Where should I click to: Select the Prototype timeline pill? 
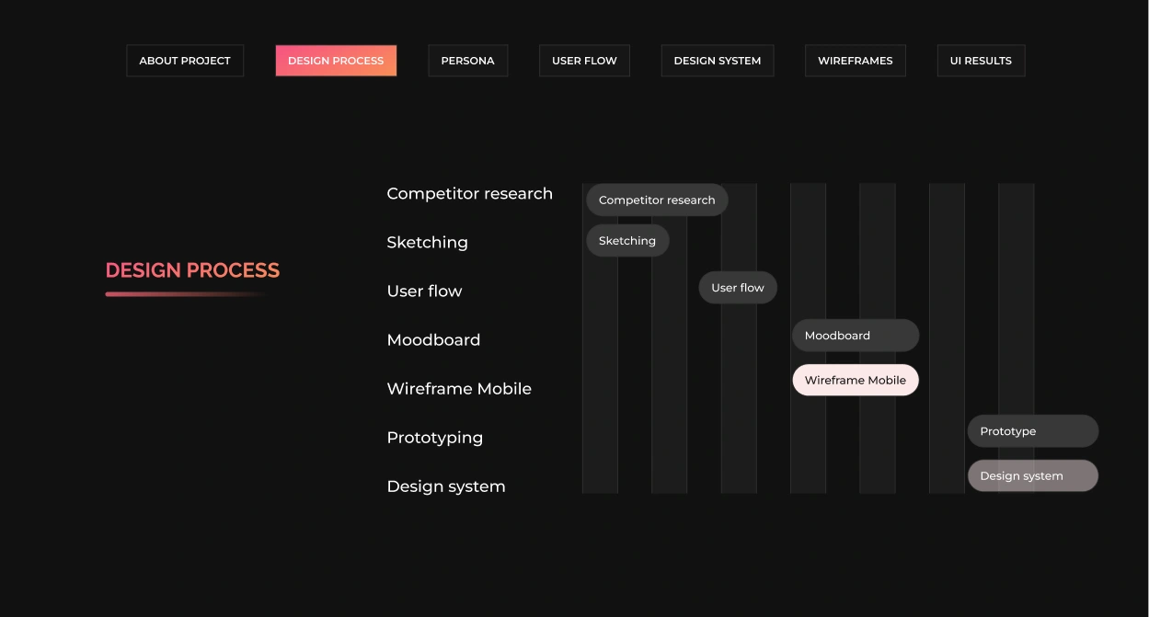click(1032, 431)
